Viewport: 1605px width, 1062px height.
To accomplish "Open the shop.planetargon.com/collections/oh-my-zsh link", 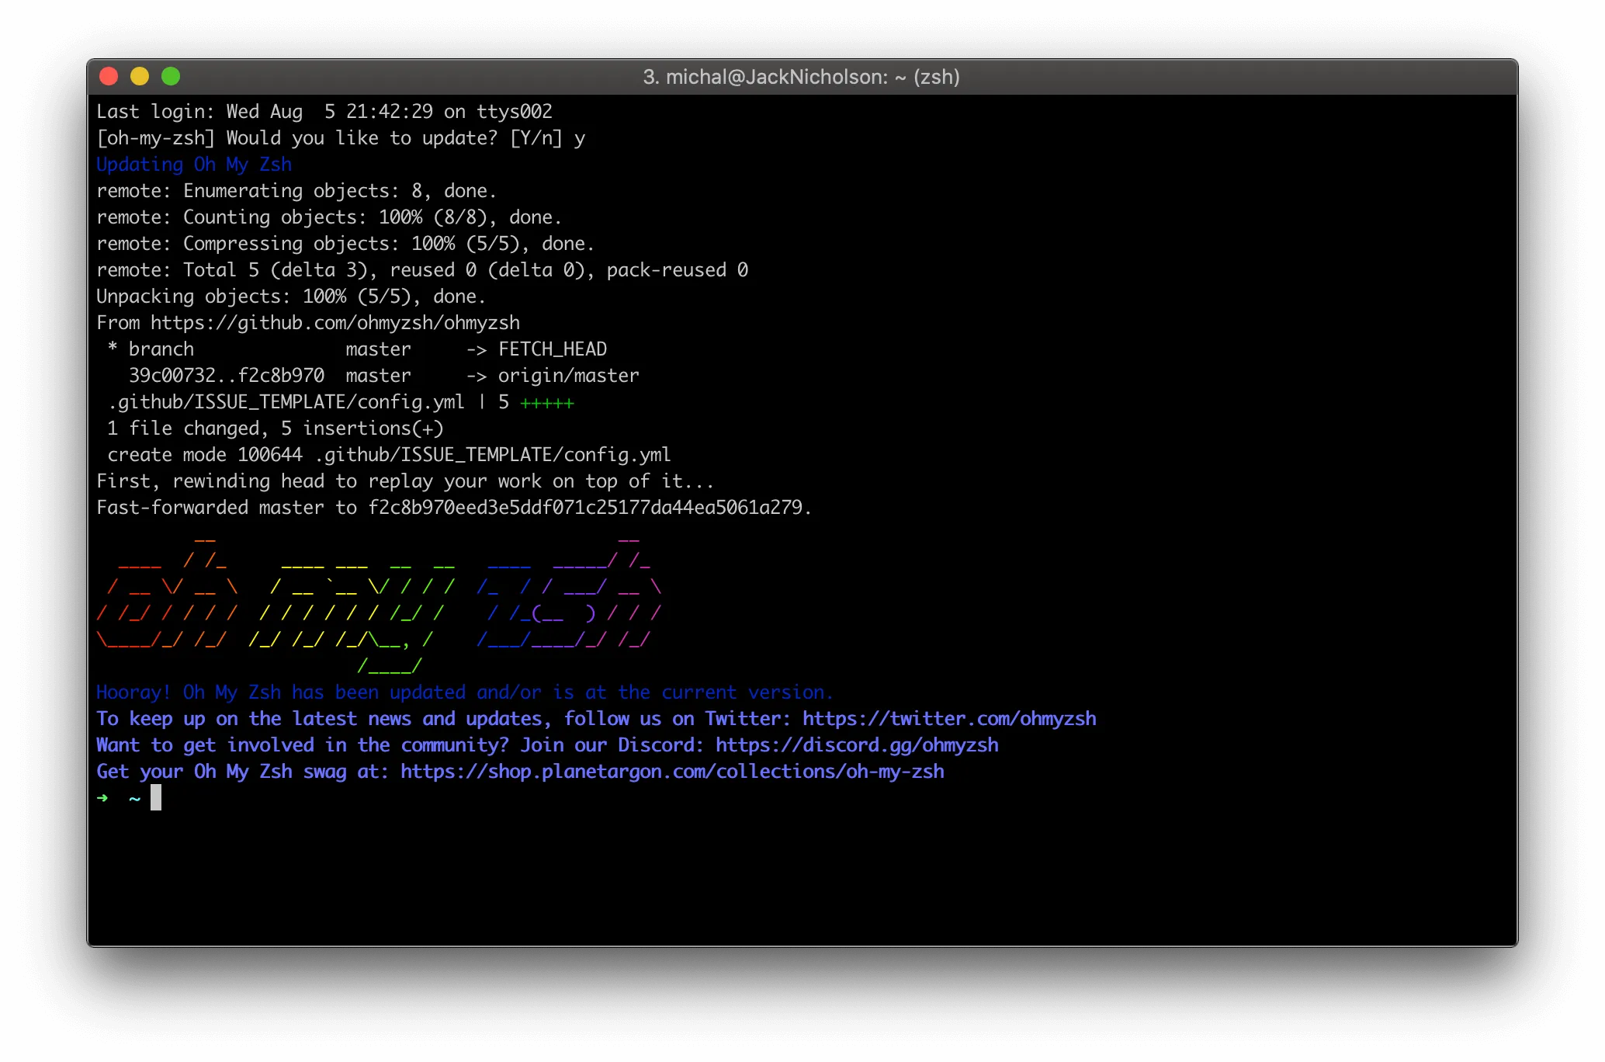I will [x=672, y=772].
